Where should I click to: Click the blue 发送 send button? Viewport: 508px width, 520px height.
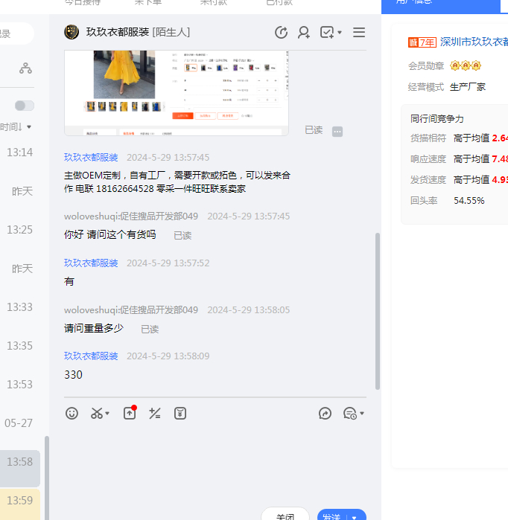[x=332, y=516]
